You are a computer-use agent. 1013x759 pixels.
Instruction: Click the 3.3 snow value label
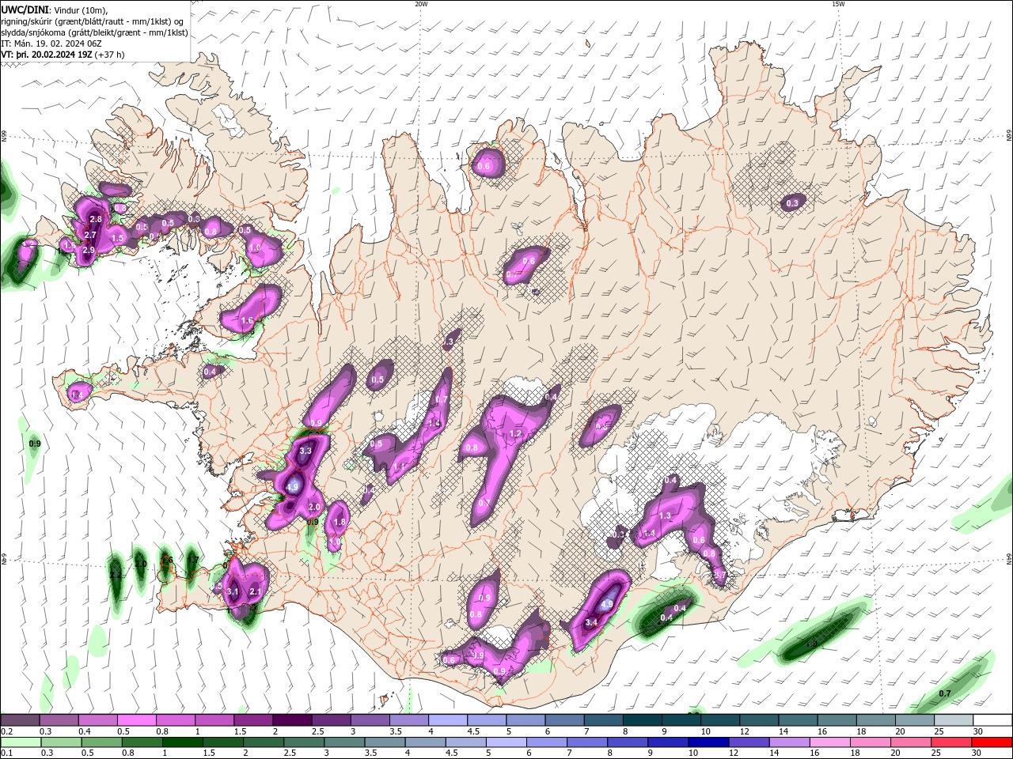tap(305, 451)
